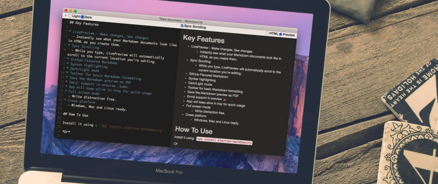Click '* GitHub Flavored Markdown' in editor
This screenshot has height=184, width=438.
click(92, 61)
